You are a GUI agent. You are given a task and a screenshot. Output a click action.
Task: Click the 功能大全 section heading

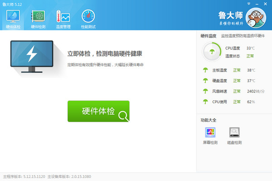tap(209, 120)
